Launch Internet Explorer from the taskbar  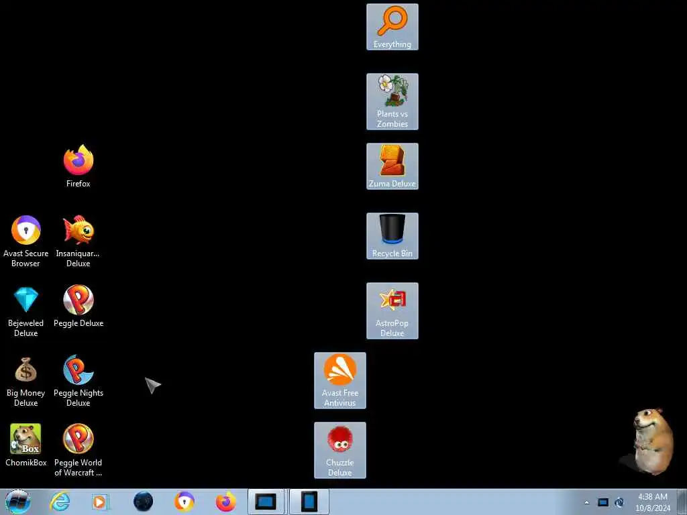coord(60,502)
